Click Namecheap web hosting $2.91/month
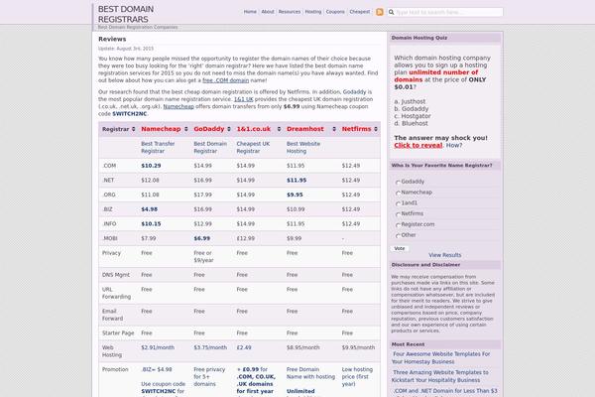Viewport: 595px width, 397px height. 158,347
